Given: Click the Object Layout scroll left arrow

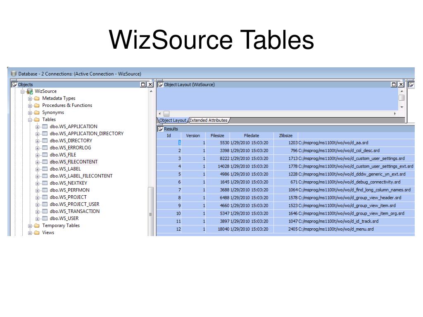Looking at the screenshot, I should [160, 114].
